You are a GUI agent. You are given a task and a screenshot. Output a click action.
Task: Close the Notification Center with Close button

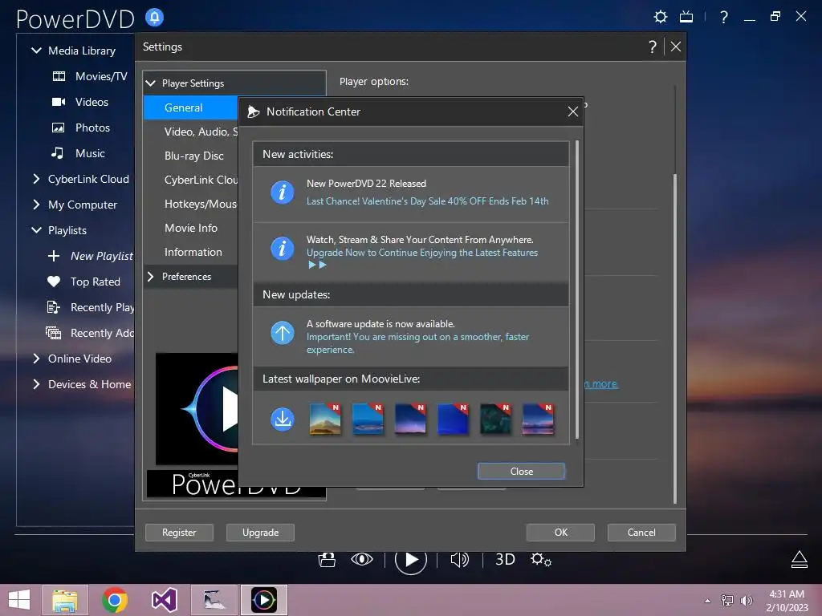click(x=521, y=471)
